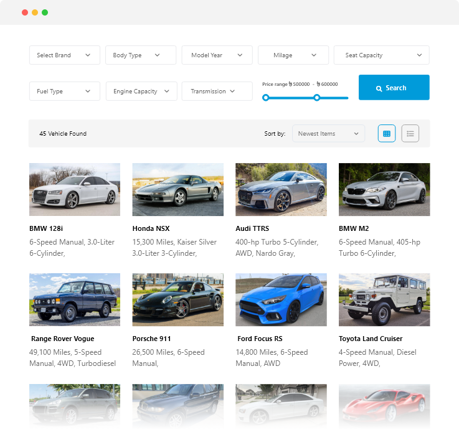
Task: Open the faded gray Porsche SUV photo
Action: [75, 406]
